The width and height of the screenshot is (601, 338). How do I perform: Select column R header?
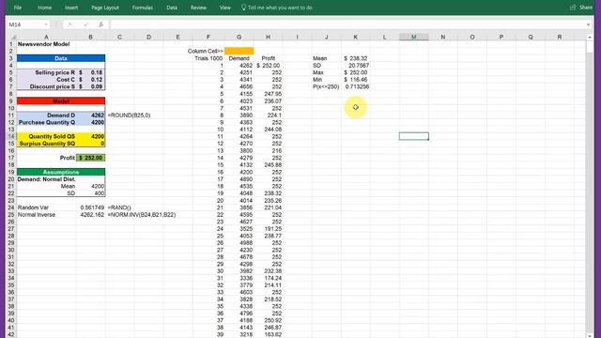click(560, 38)
